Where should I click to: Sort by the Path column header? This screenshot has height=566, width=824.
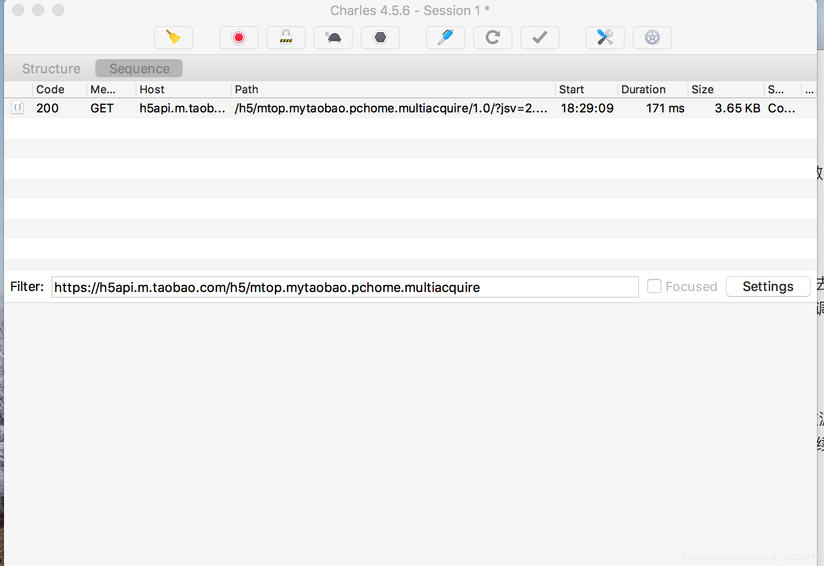tap(393, 89)
